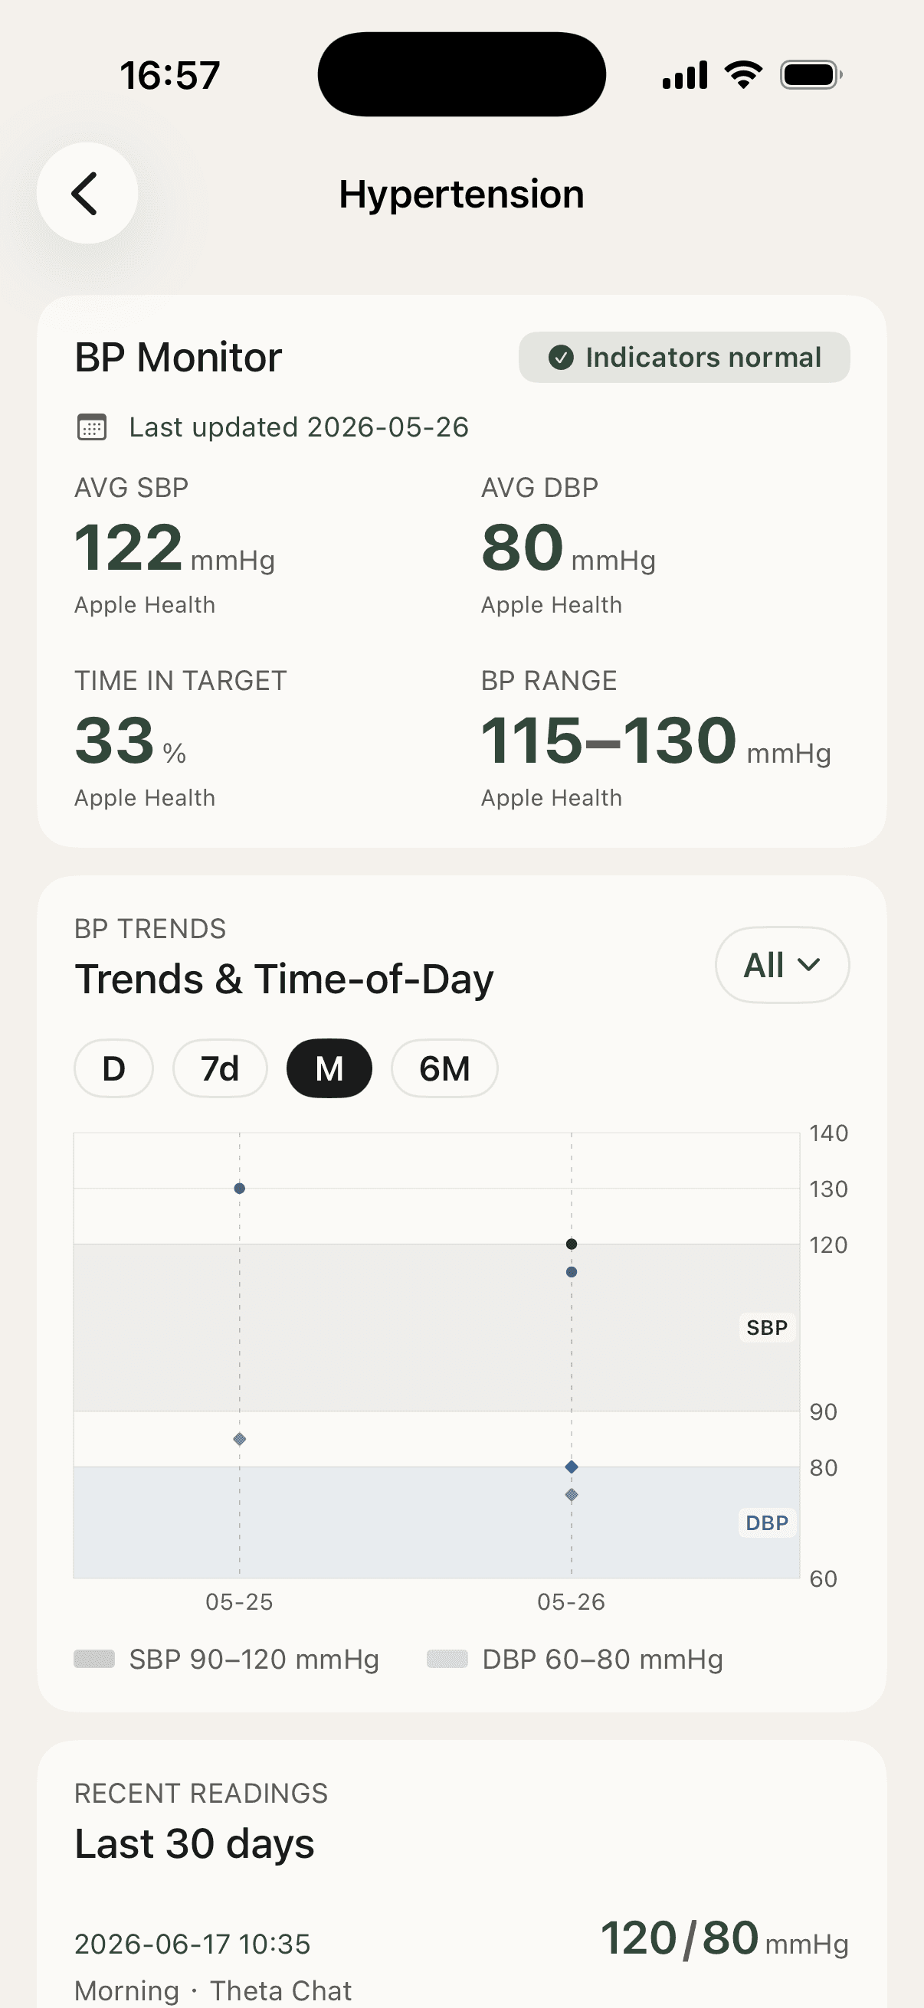This screenshot has height=2008, width=924.
Task: Tap the 05-25 systolic data point at 130
Action: (239, 1189)
